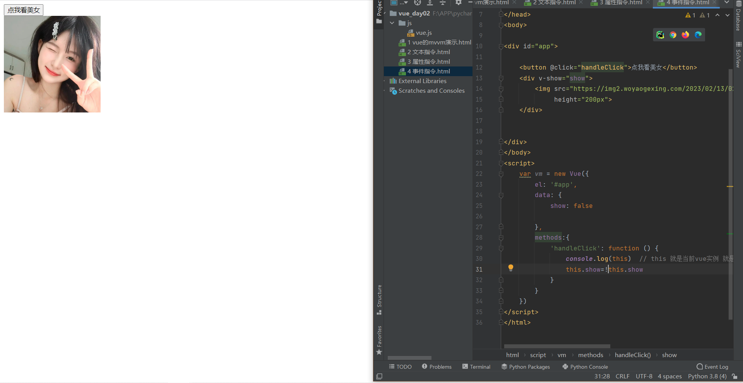743x383 pixels.
Task: Open the TODO tool window
Action: [400, 367]
